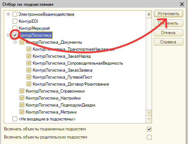Toggle КонтурЛогистика_Метрики checkbox

(22, 112)
